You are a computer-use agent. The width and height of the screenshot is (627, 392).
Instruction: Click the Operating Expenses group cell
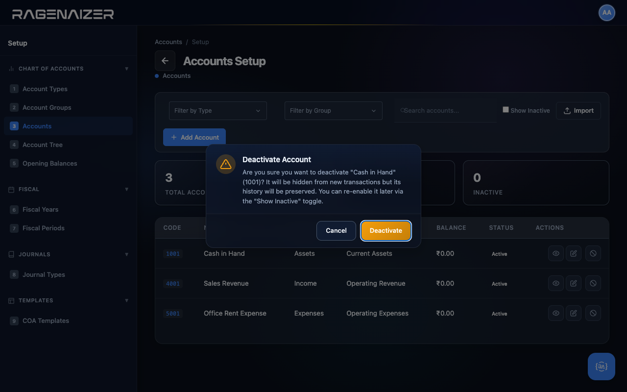pos(377,313)
